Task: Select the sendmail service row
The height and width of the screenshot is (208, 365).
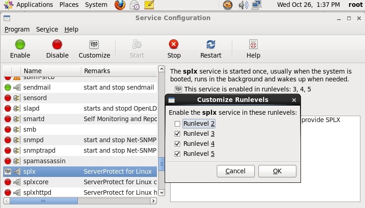Action: point(37,87)
